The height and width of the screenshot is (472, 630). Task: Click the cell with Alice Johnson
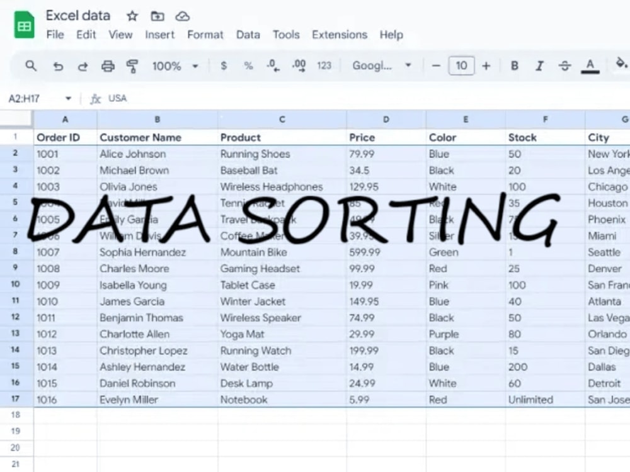(157, 154)
